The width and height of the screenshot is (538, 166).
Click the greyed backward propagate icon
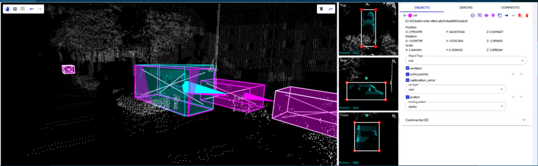coord(513,15)
